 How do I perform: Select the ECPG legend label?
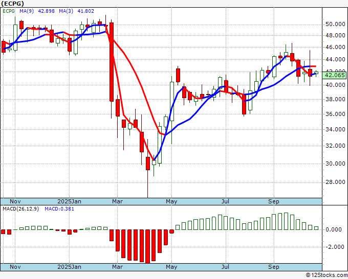[x=9, y=11]
